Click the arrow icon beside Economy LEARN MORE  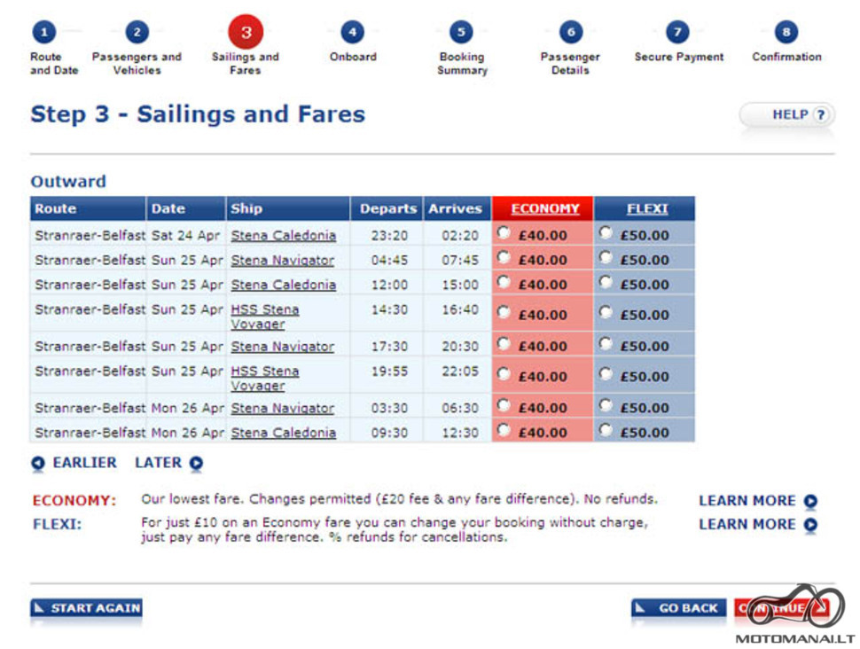[810, 501]
